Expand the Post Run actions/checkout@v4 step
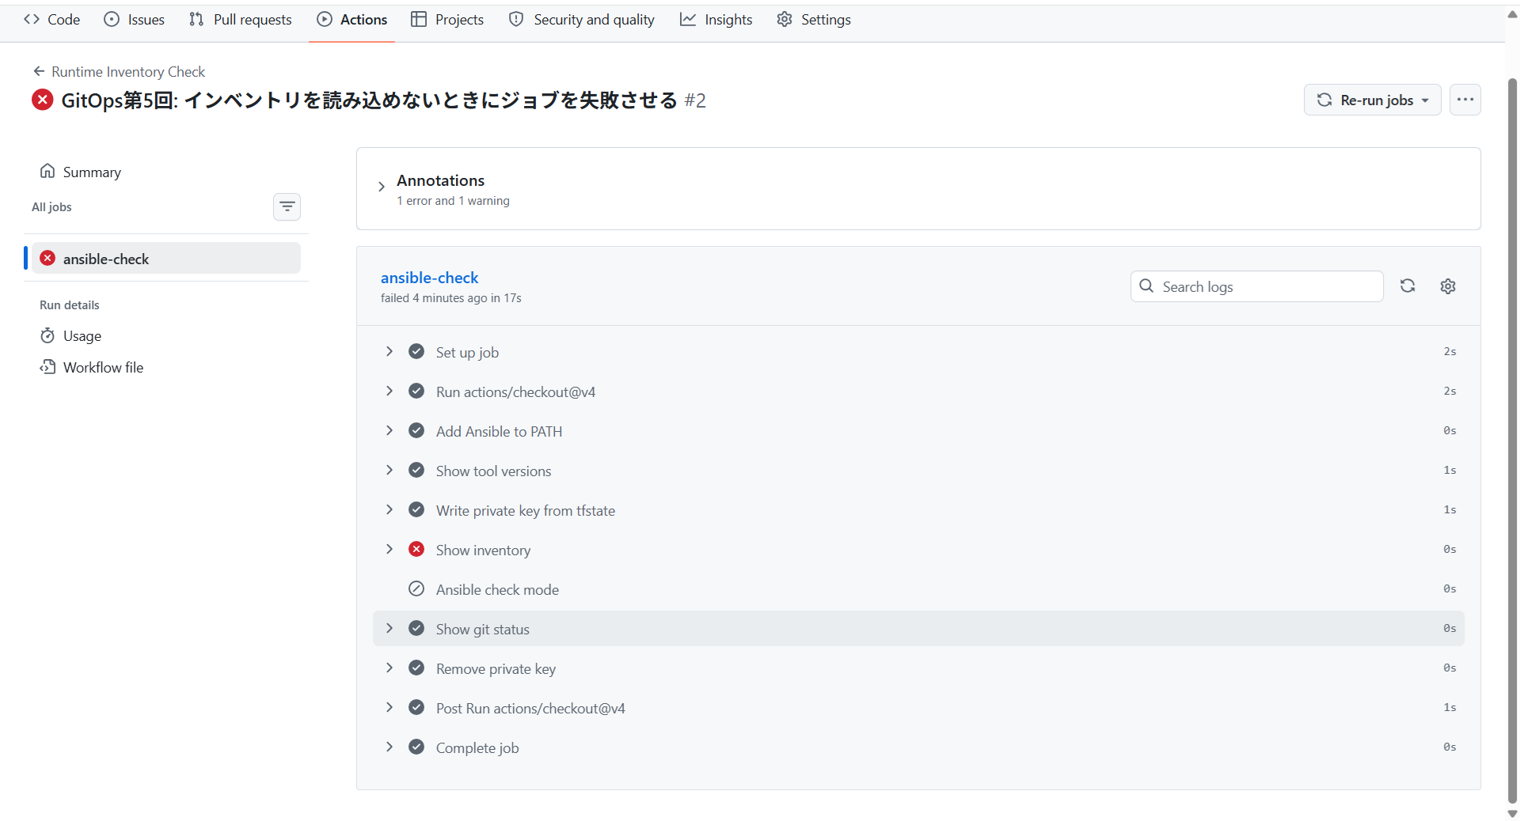Viewport: 1520px width, 821px height. click(918, 708)
